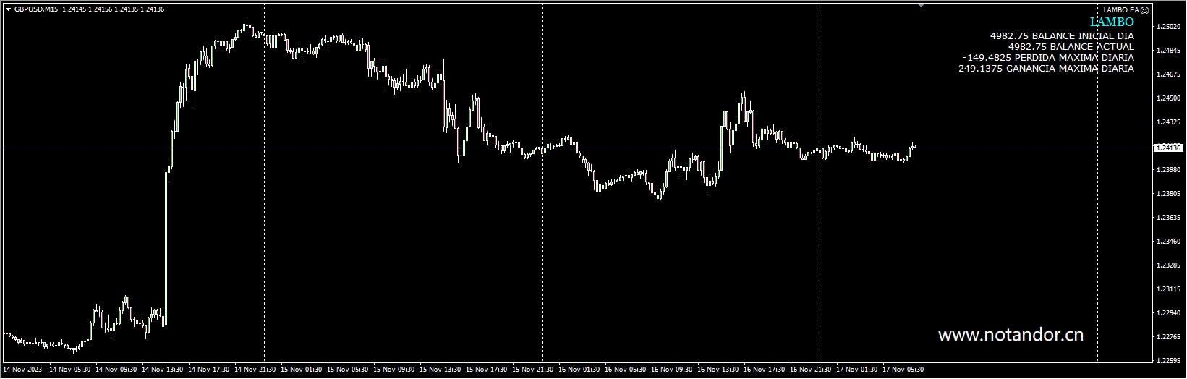This screenshot has width=1187, height=379.
Task: Click the OHLC values '1.24145 1.24156 1.24135 1.24136'
Action: coord(113,9)
